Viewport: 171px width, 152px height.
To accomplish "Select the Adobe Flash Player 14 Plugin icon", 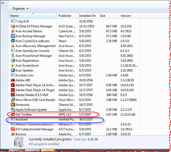I will 13,90.
